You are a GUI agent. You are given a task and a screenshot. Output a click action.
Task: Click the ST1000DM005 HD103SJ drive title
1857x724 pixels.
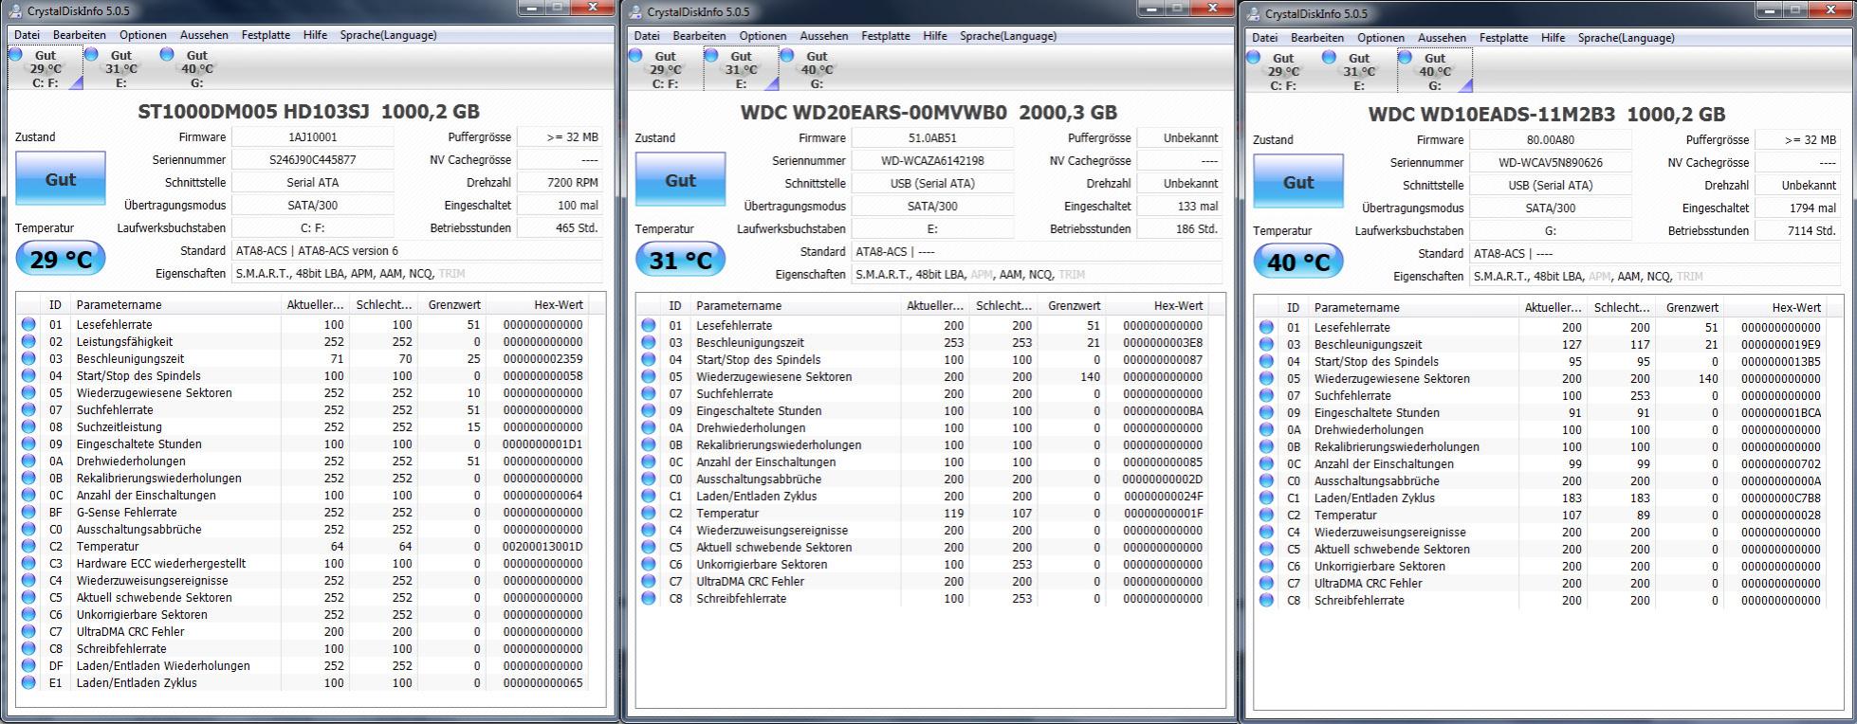(308, 111)
